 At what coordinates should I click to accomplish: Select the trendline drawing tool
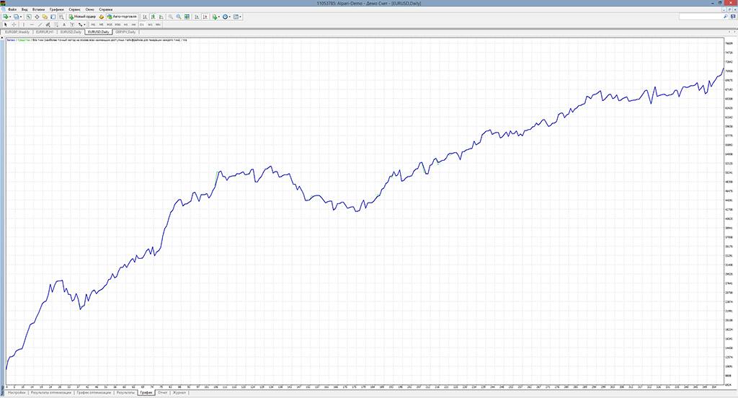[x=40, y=25]
